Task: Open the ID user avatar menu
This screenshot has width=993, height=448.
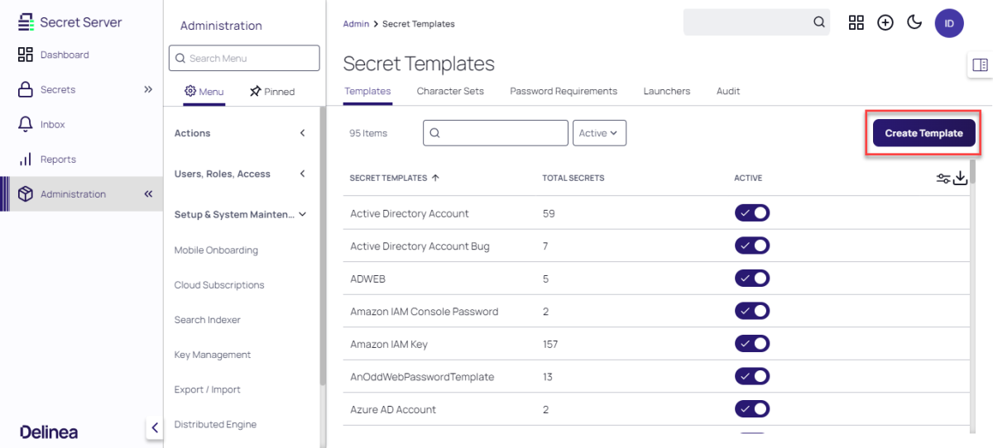Action: (949, 23)
